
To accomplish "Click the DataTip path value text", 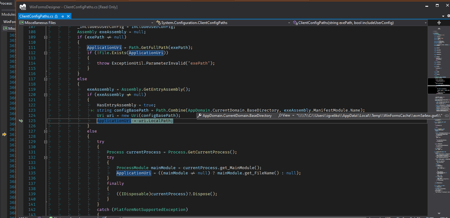I will tap(369, 116).
